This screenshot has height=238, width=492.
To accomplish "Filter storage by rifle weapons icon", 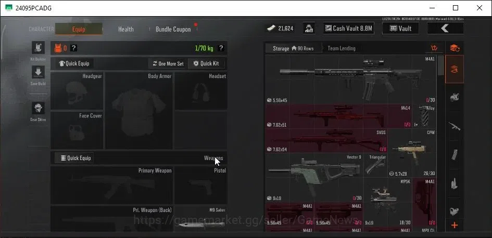I will point(455,126).
